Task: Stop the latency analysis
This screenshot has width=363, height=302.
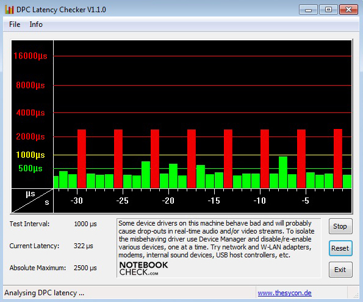Action: click(340, 226)
